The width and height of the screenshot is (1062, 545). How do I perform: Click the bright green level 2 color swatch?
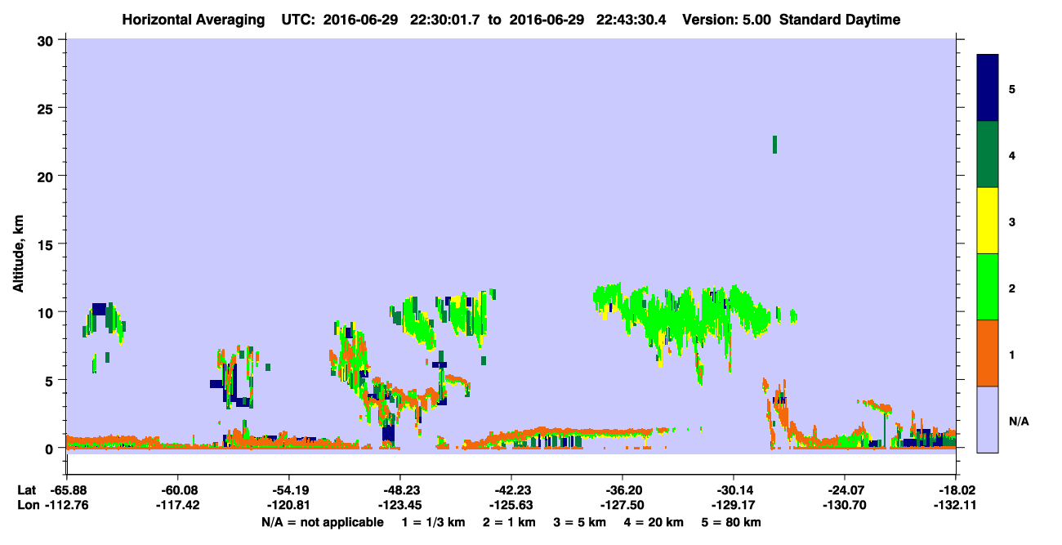coord(988,287)
